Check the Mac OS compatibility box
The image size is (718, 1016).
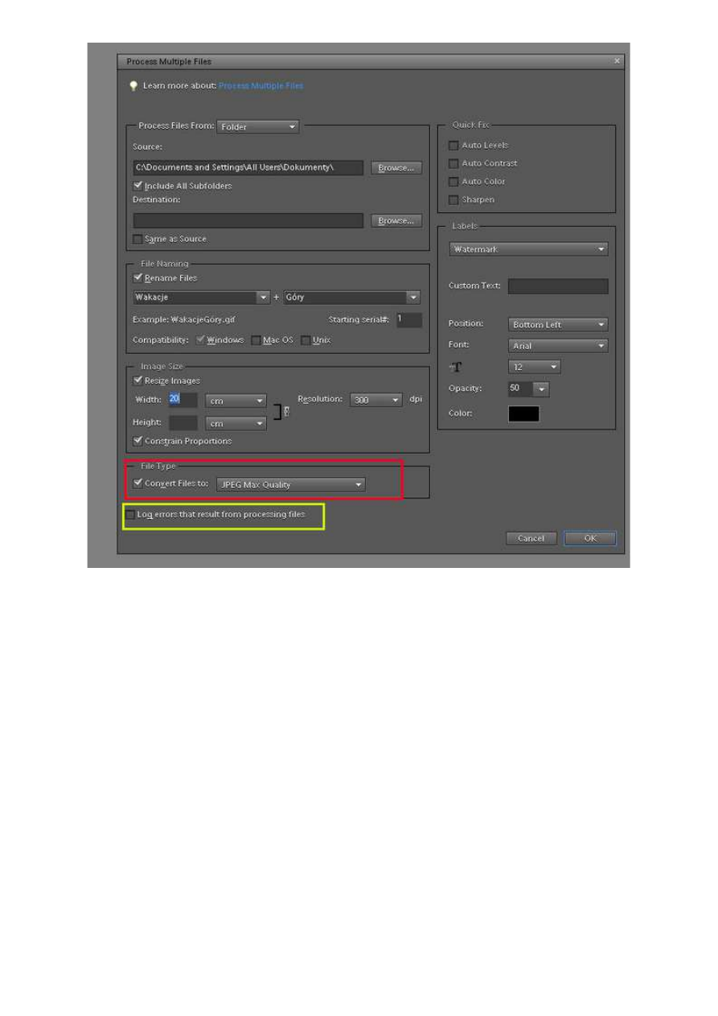pos(256,340)
